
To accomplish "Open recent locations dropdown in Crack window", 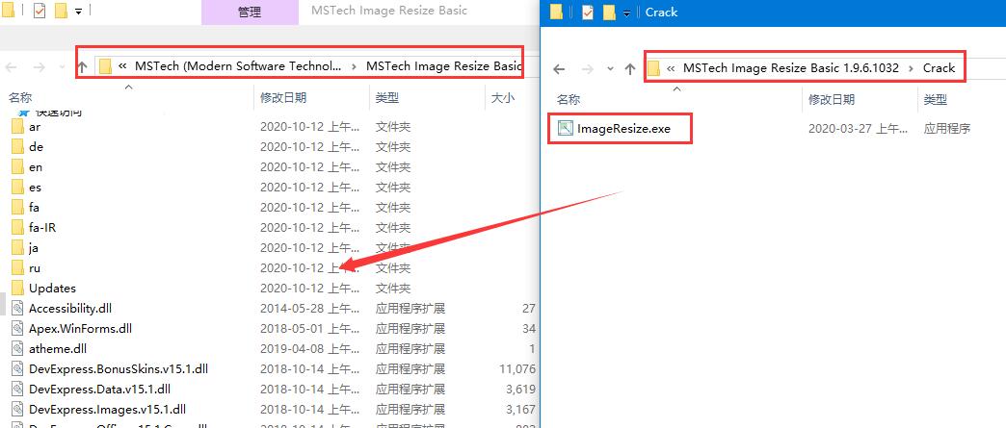I will (610, 69).
